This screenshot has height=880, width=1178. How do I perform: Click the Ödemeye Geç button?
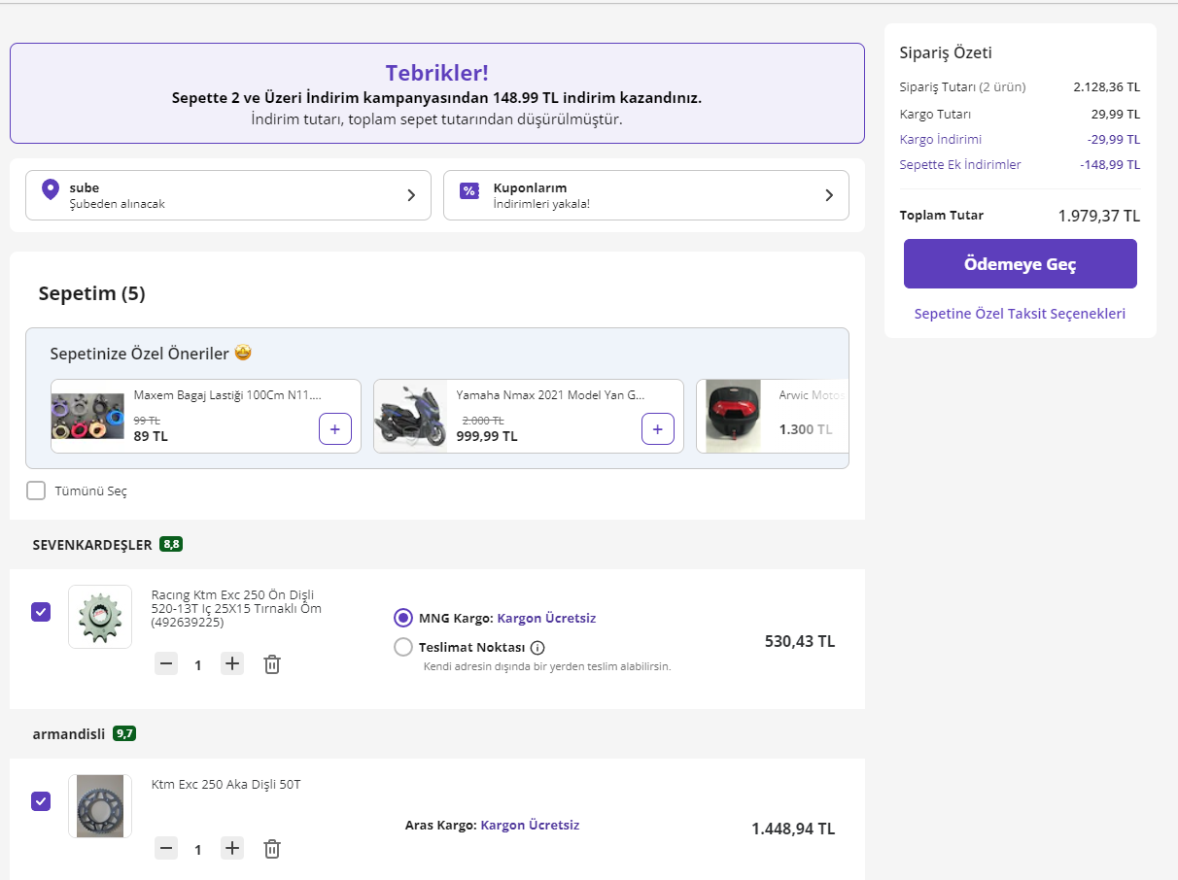pyautogui.click(x=1021, y=264)
